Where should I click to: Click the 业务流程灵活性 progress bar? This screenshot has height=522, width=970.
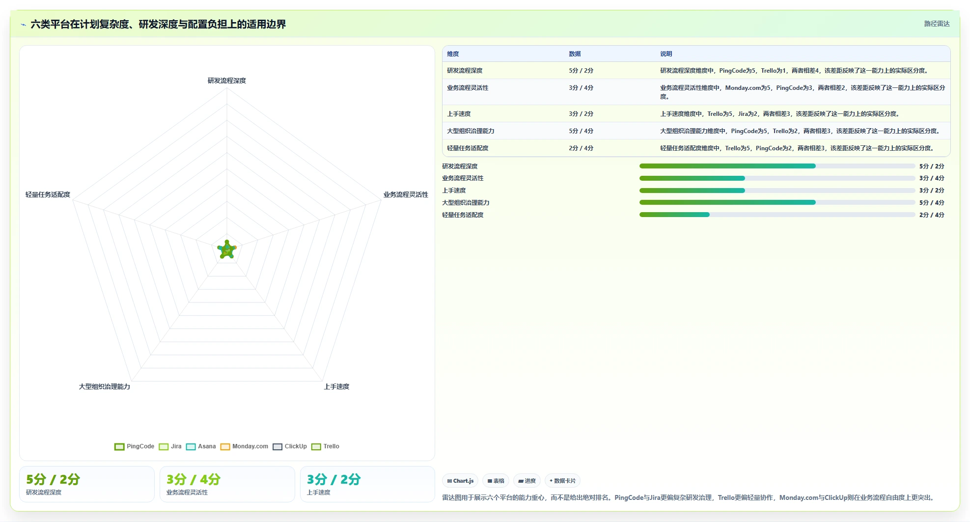777,178
